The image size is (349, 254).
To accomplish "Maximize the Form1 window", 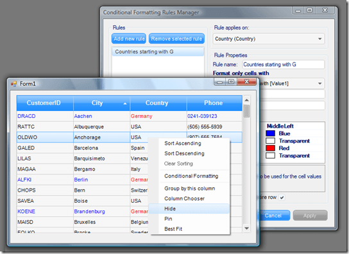I will (231, 82).
